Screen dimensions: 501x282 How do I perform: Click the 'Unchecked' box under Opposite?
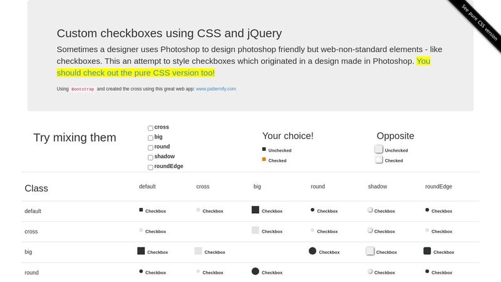[379, 149]
